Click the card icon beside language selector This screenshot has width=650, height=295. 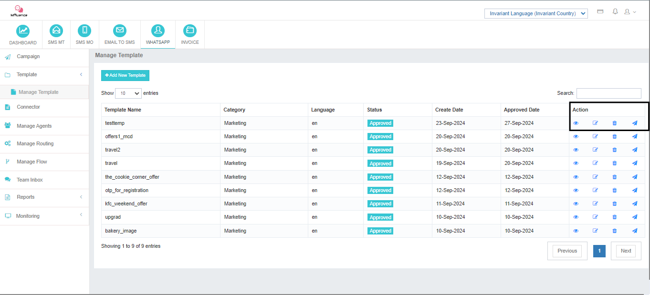[600, 11]
